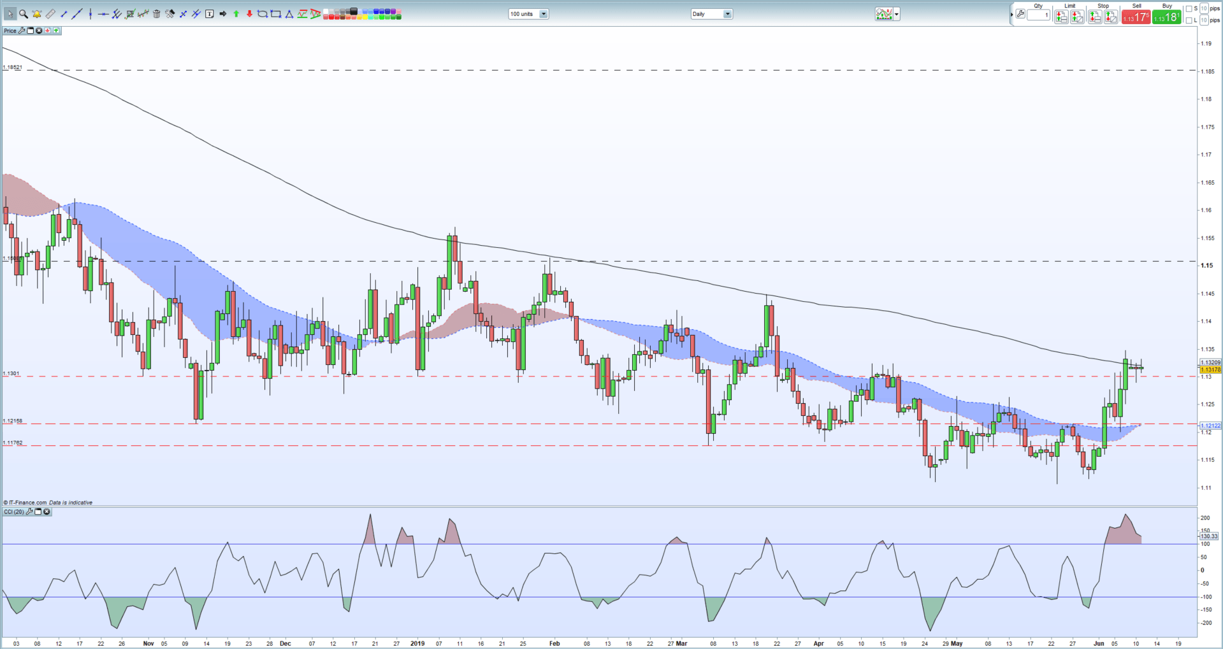The width and height of the screenshot is (1223, 649).
Task: Activate the magnifier zoom tool
Action: point(24,13)
